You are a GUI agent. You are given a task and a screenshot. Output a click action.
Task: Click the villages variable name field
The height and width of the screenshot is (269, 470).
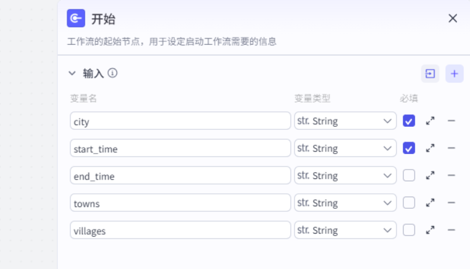(x=180, y=230)
